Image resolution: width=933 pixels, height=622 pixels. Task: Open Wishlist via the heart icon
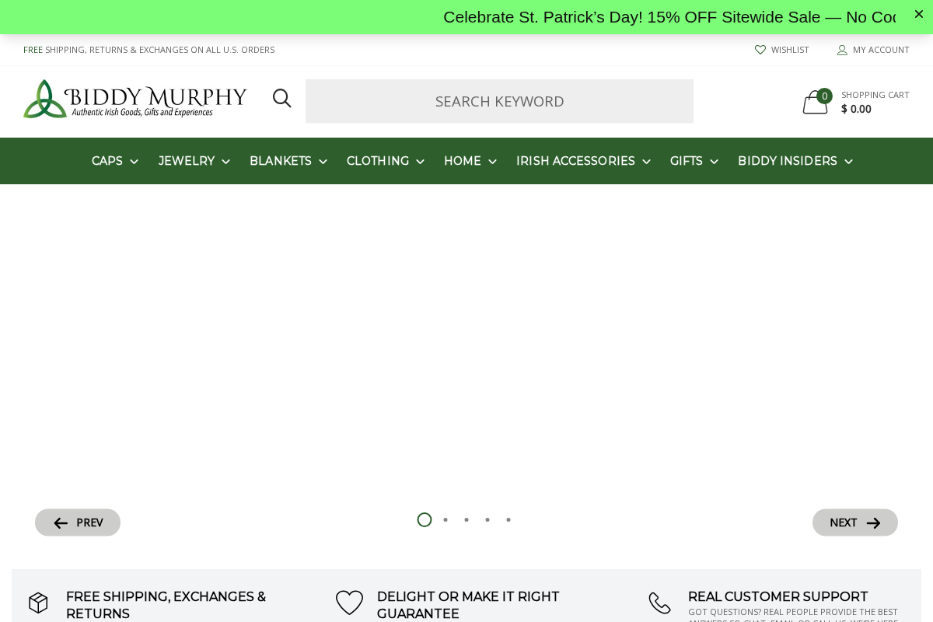tap(760, 50)
